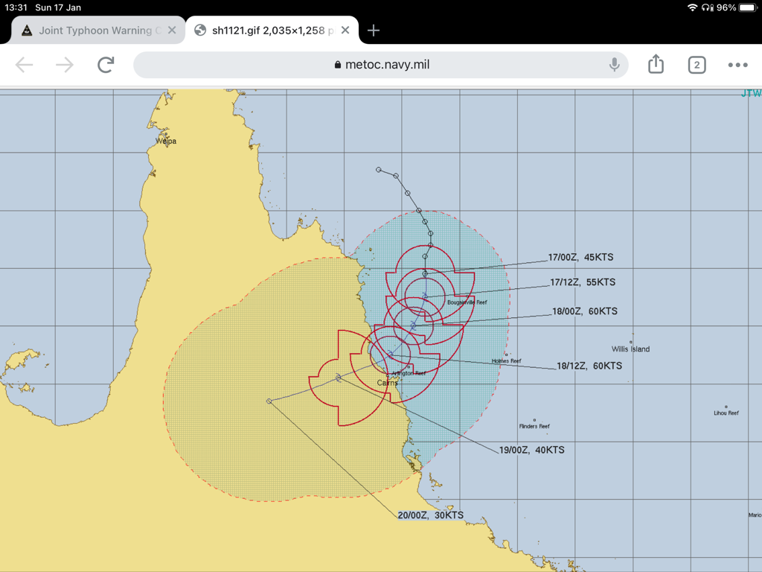
Task: Click the Weipa map label
Action: pyautogui.click(x=166, y=141)
